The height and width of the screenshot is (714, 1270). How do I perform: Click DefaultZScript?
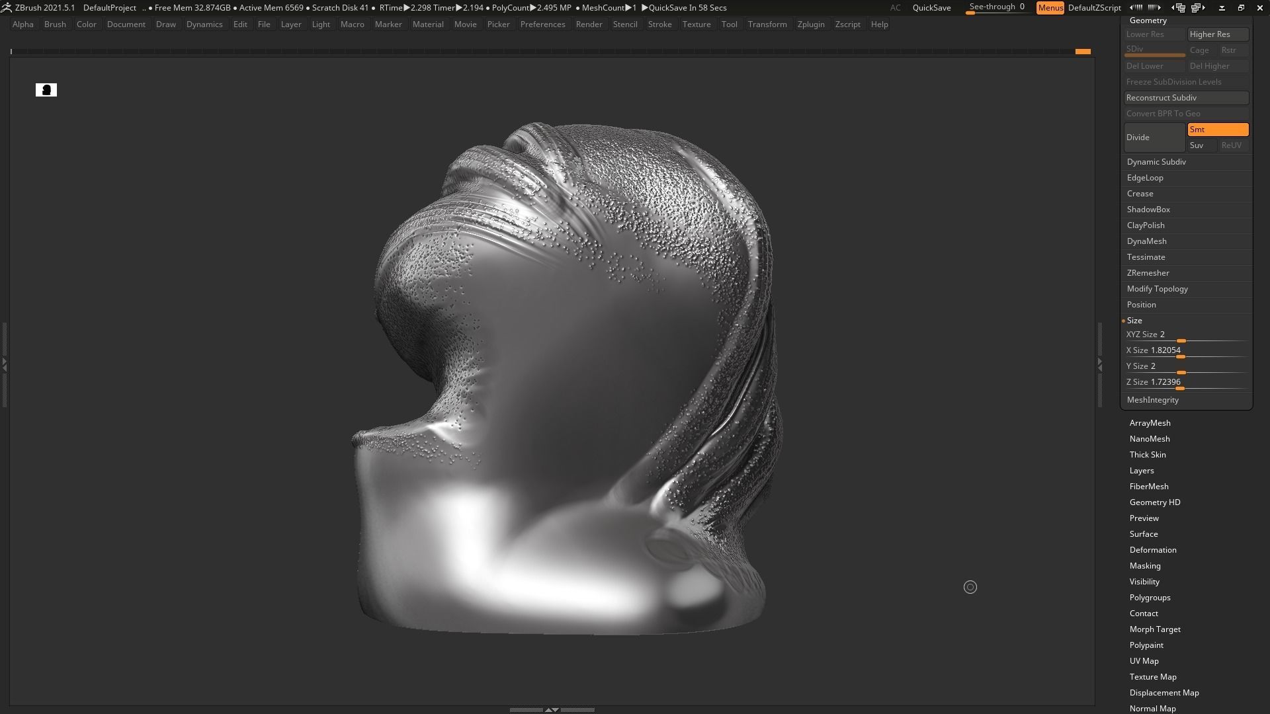pos(1094,8)
